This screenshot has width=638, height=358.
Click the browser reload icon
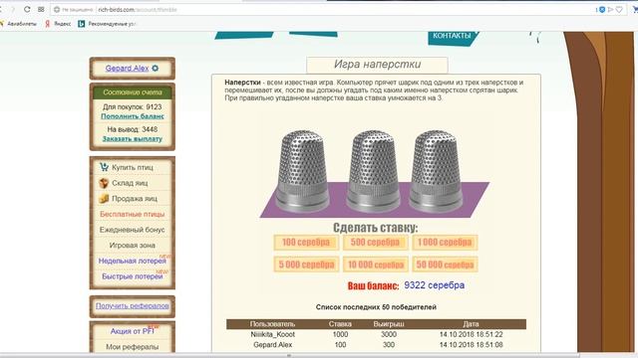(27, 9)
